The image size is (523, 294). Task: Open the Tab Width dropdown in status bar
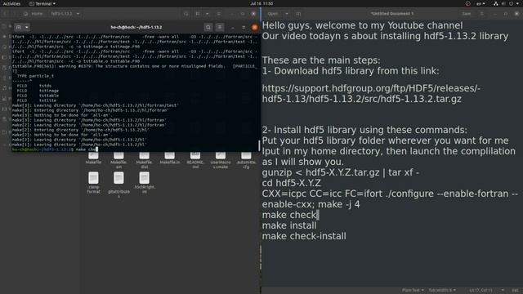(442, 291)
